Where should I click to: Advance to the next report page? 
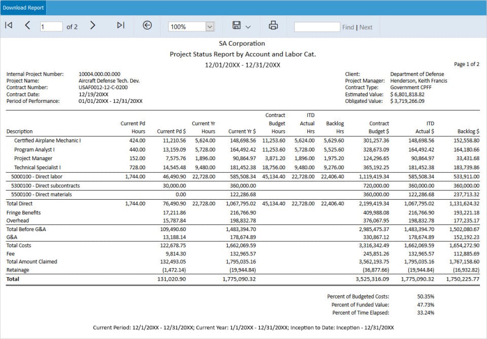coord(93,25)
